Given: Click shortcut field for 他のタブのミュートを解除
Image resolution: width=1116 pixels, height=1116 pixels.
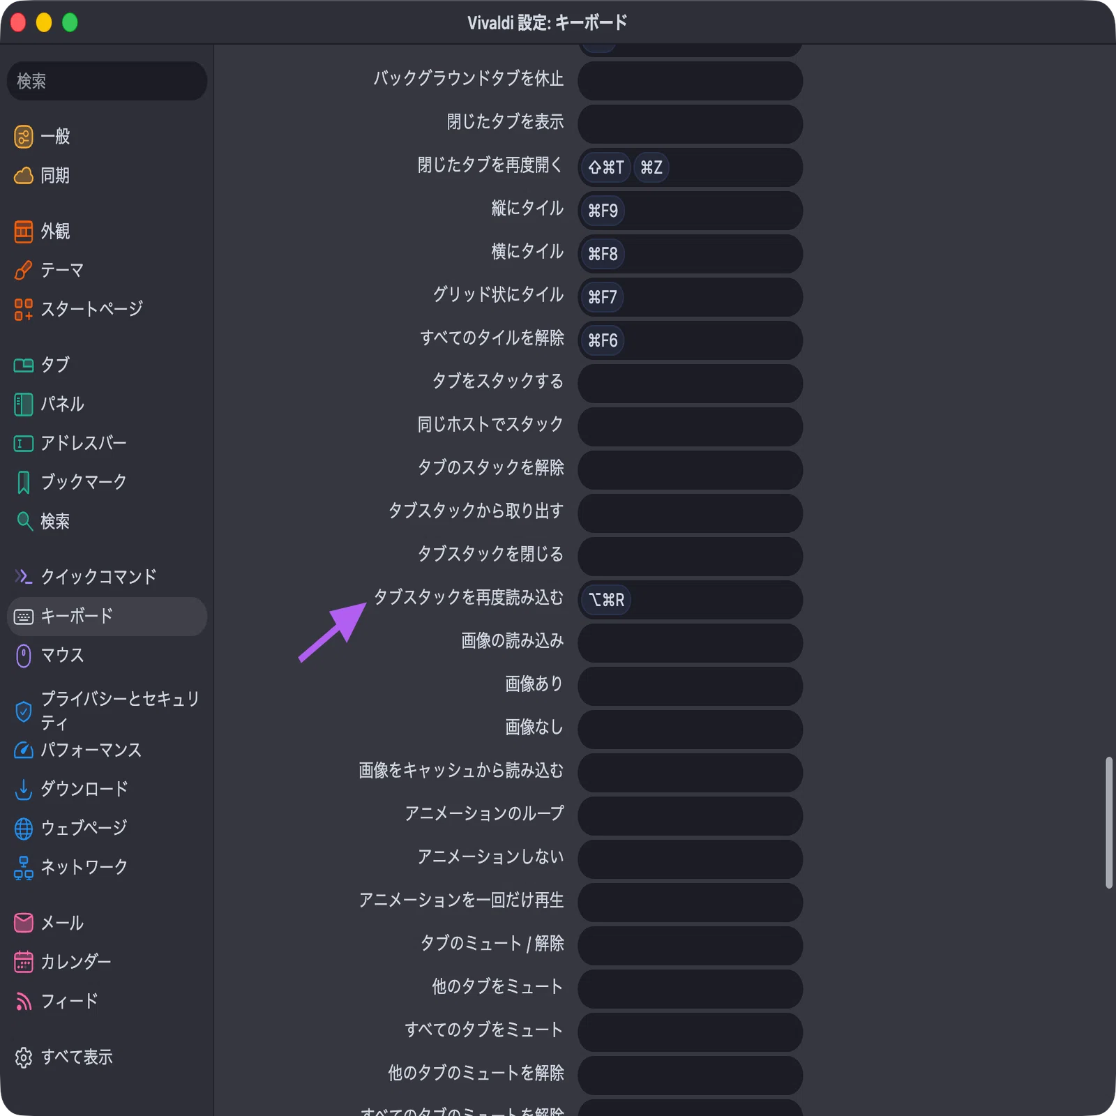Looking at the screenshot, I should click(x=690, y=1076).
